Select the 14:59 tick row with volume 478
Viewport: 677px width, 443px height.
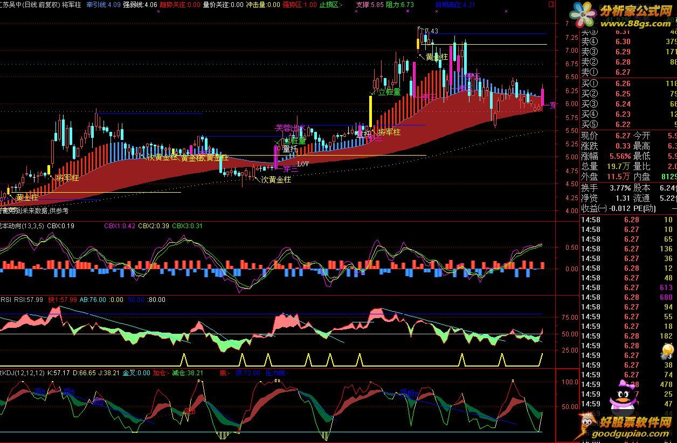point(628,384)
